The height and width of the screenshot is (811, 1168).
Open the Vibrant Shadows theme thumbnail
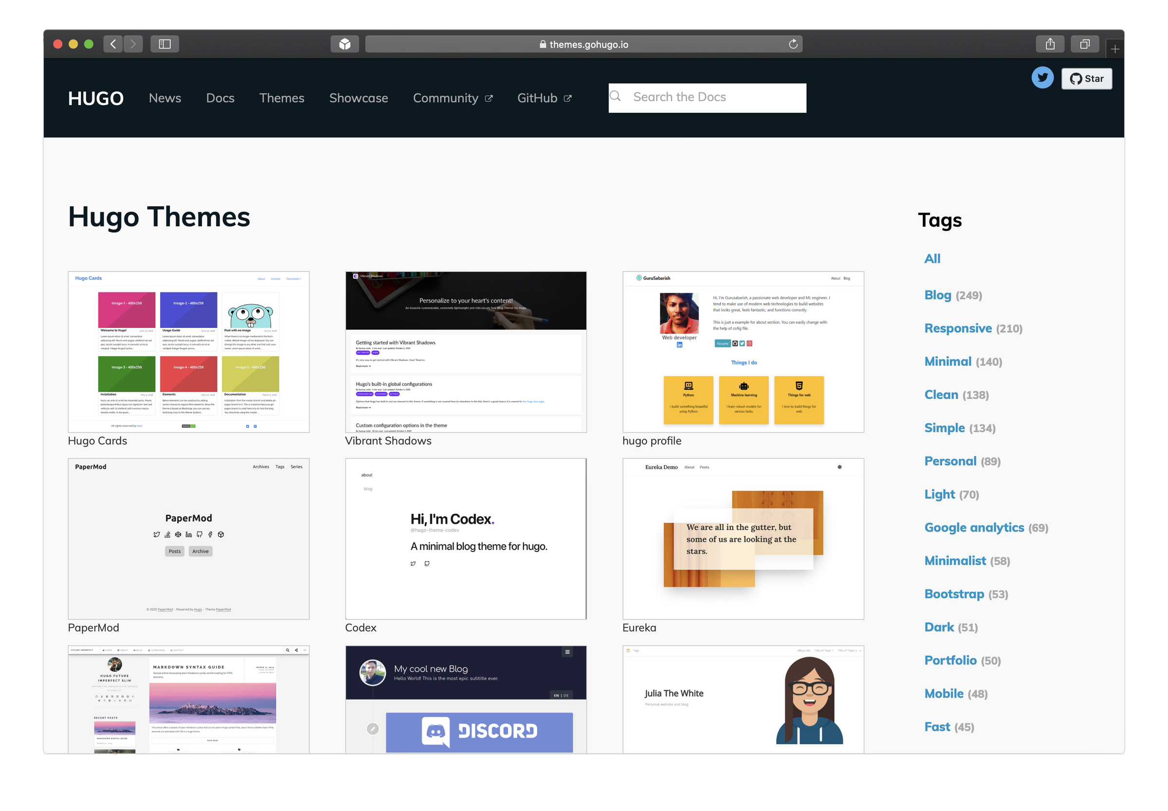point(466,352)
